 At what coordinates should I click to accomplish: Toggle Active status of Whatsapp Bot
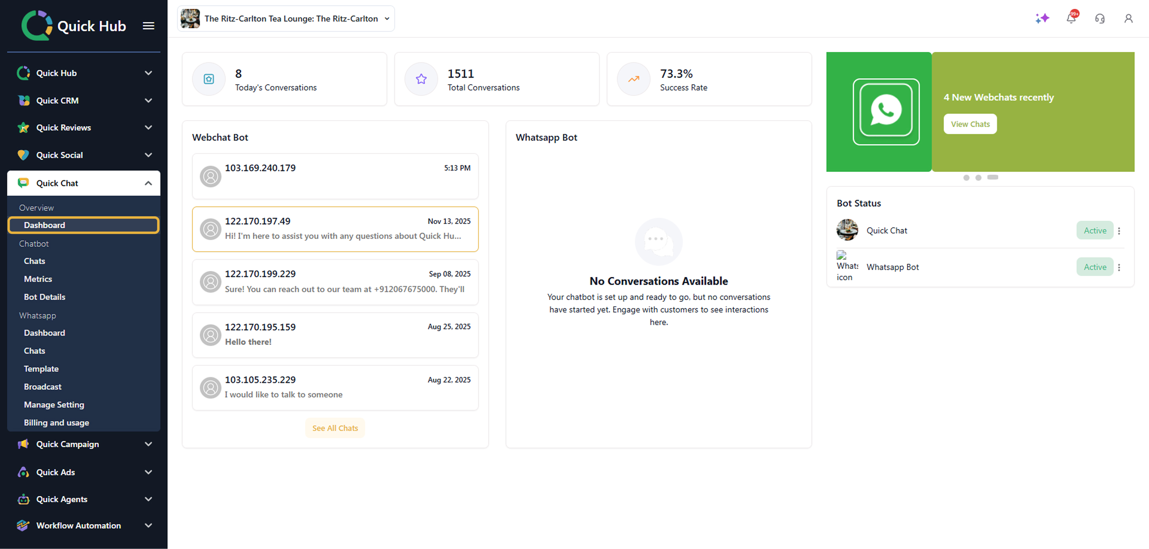pos(1095,267)
